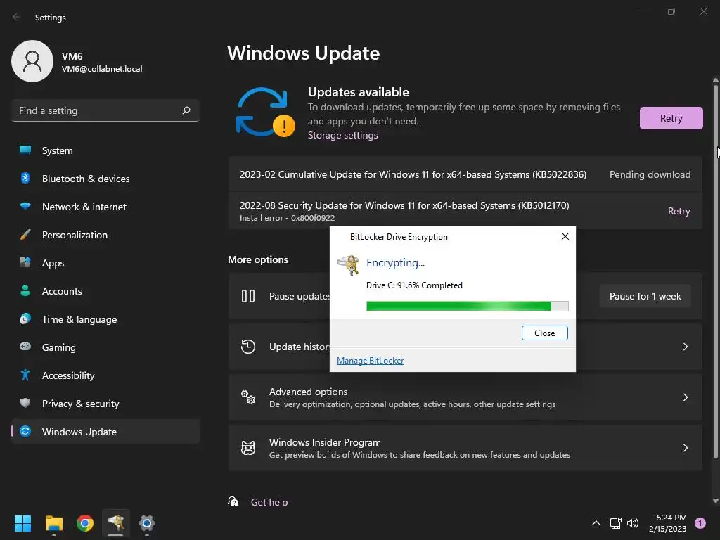
Task: Click the VM6@collabnet.local account text
Action: click(x=102, y=69)
